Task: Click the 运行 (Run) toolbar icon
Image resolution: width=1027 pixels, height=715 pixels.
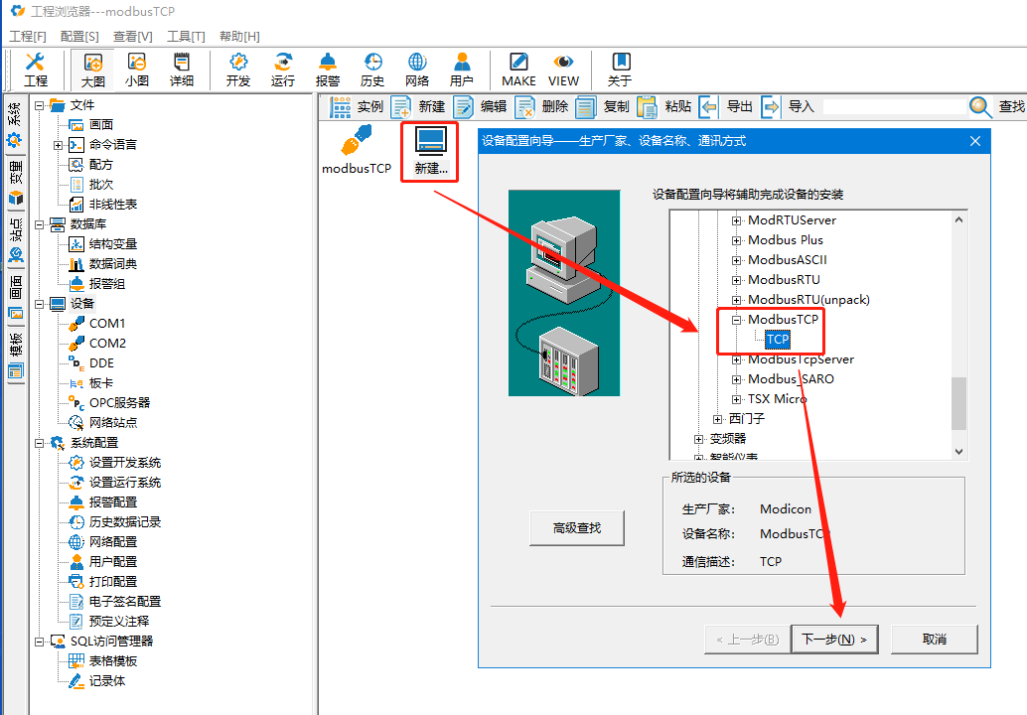Action: click(283, 70)
